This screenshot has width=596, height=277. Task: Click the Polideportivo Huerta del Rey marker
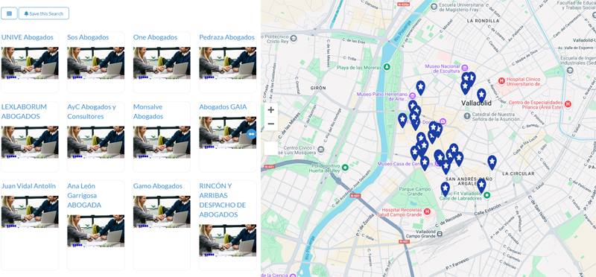pyautogui.click(x=345, y=168)
